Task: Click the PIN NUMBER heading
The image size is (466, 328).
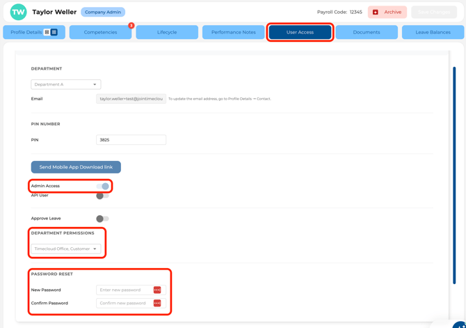Action: click(x=45, y=124)
